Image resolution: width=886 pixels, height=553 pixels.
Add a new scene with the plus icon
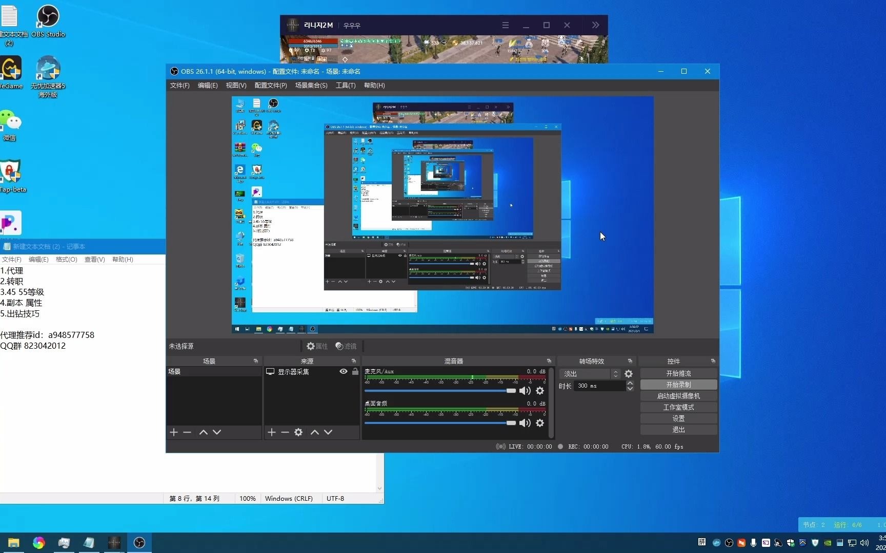pyautogui.click(x=174, y=432)
